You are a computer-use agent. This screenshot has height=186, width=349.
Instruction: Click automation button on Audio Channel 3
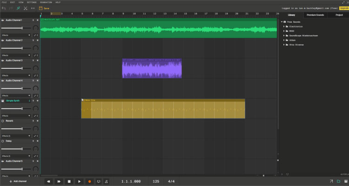[x=36, y=75]
